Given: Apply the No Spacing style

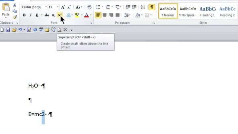Looking at the screenshot, I should (188, 11).
